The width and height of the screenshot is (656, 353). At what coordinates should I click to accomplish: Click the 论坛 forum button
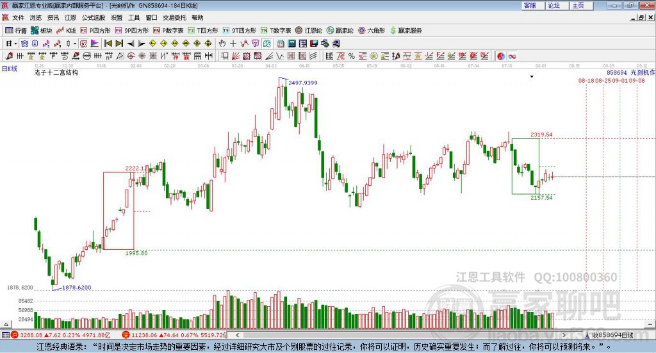pyautogui.click(x=557, y=5)
